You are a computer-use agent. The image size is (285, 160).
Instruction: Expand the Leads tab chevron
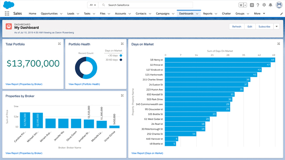[x=78, y=14]
